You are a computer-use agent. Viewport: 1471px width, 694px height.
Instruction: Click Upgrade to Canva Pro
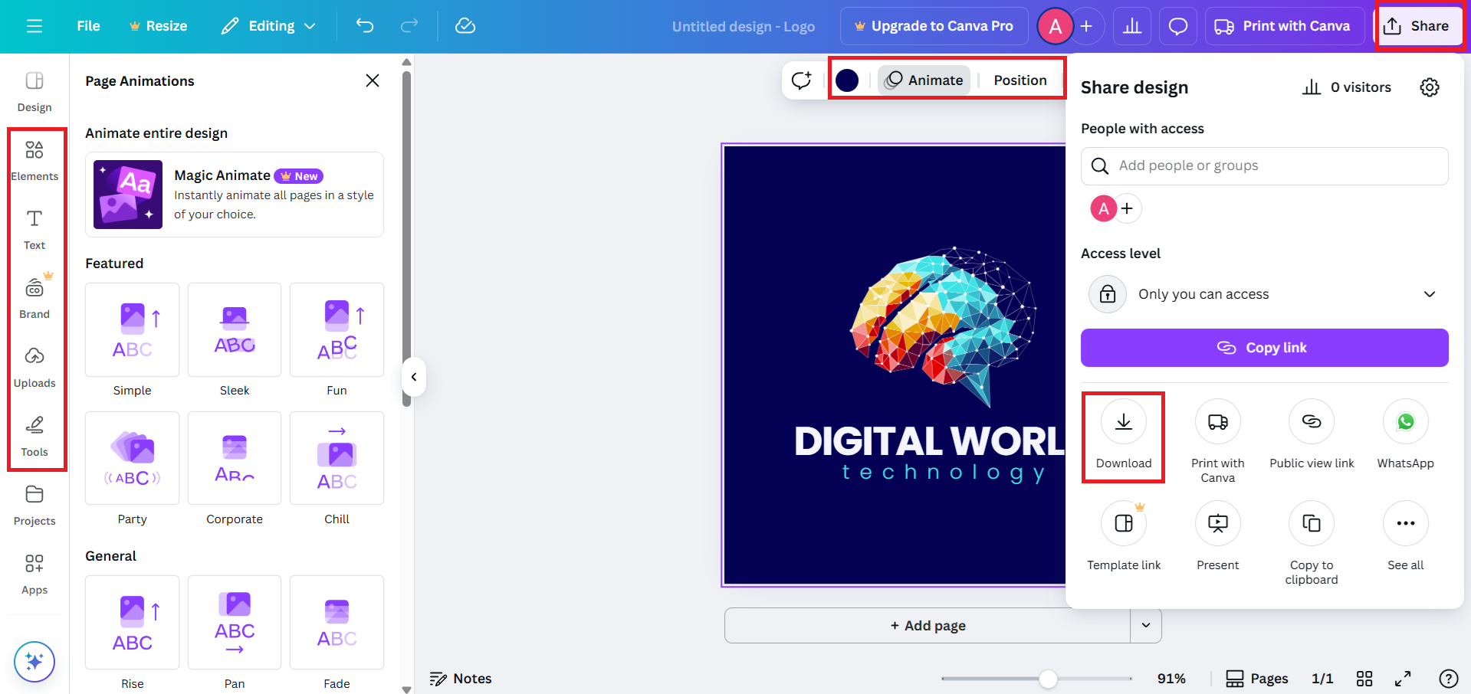934,25
